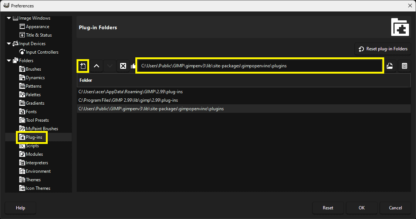Screen dimensions: 416x219
Task: Click the Reset button at bottom
Action: pos(328,208)
